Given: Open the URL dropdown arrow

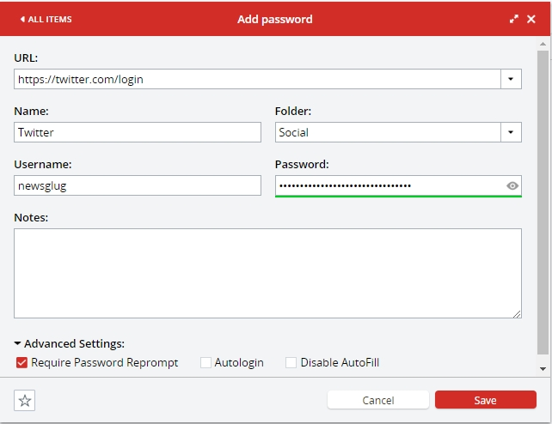Looking at the screenshot, I should (511, 79).
